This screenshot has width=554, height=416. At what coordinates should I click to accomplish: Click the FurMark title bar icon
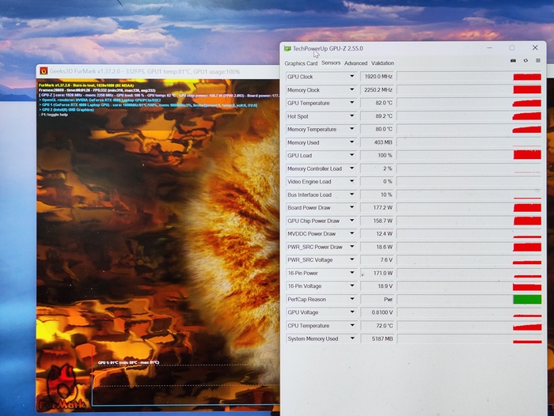(44, 71)
